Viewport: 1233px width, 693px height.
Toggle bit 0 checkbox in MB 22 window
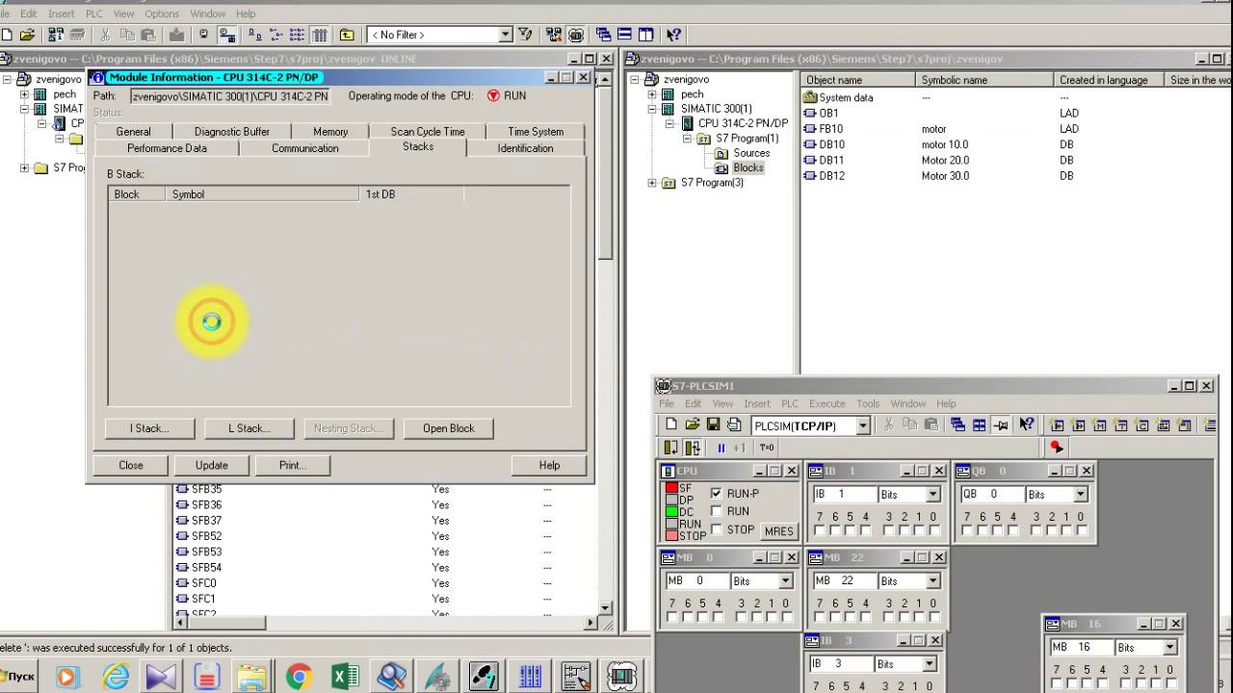pyautogui.click(x=933, y=617)
